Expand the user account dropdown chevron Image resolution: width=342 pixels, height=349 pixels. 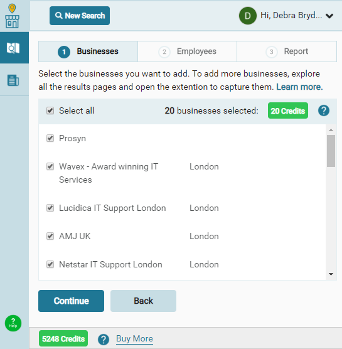(x=329, y=16)
